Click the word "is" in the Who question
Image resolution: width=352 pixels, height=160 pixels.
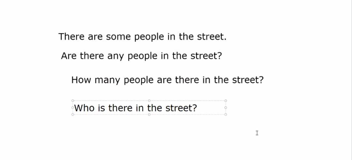101,108
